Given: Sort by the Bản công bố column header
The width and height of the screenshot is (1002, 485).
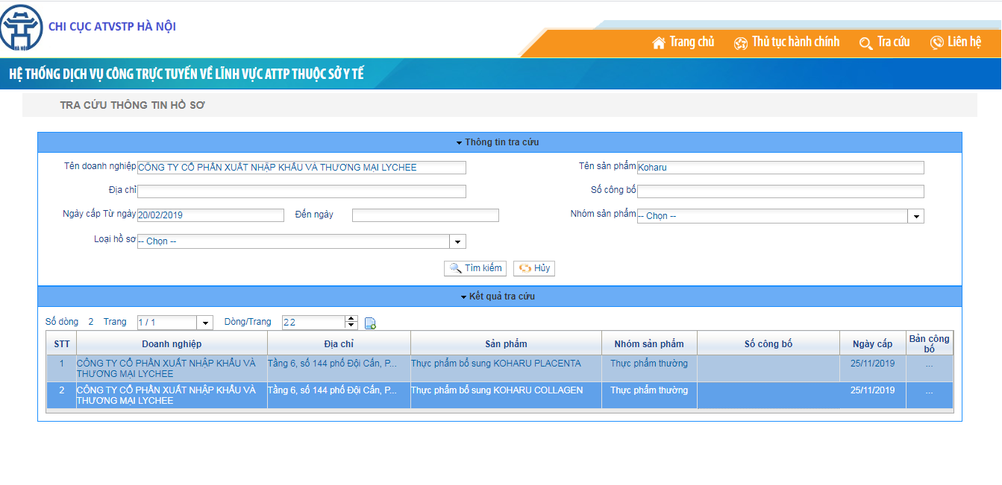Looking at the screenshot, I should 929,343.
